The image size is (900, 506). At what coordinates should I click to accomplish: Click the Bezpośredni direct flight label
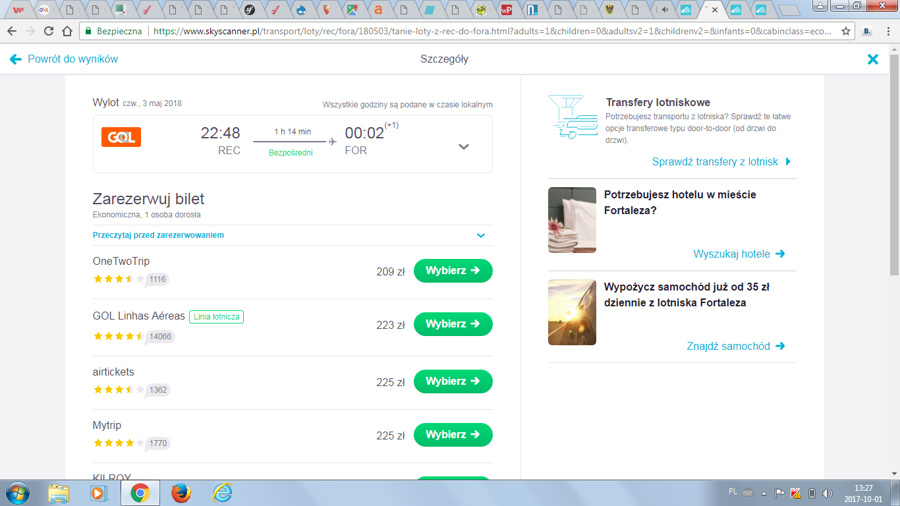coord(291,153)
